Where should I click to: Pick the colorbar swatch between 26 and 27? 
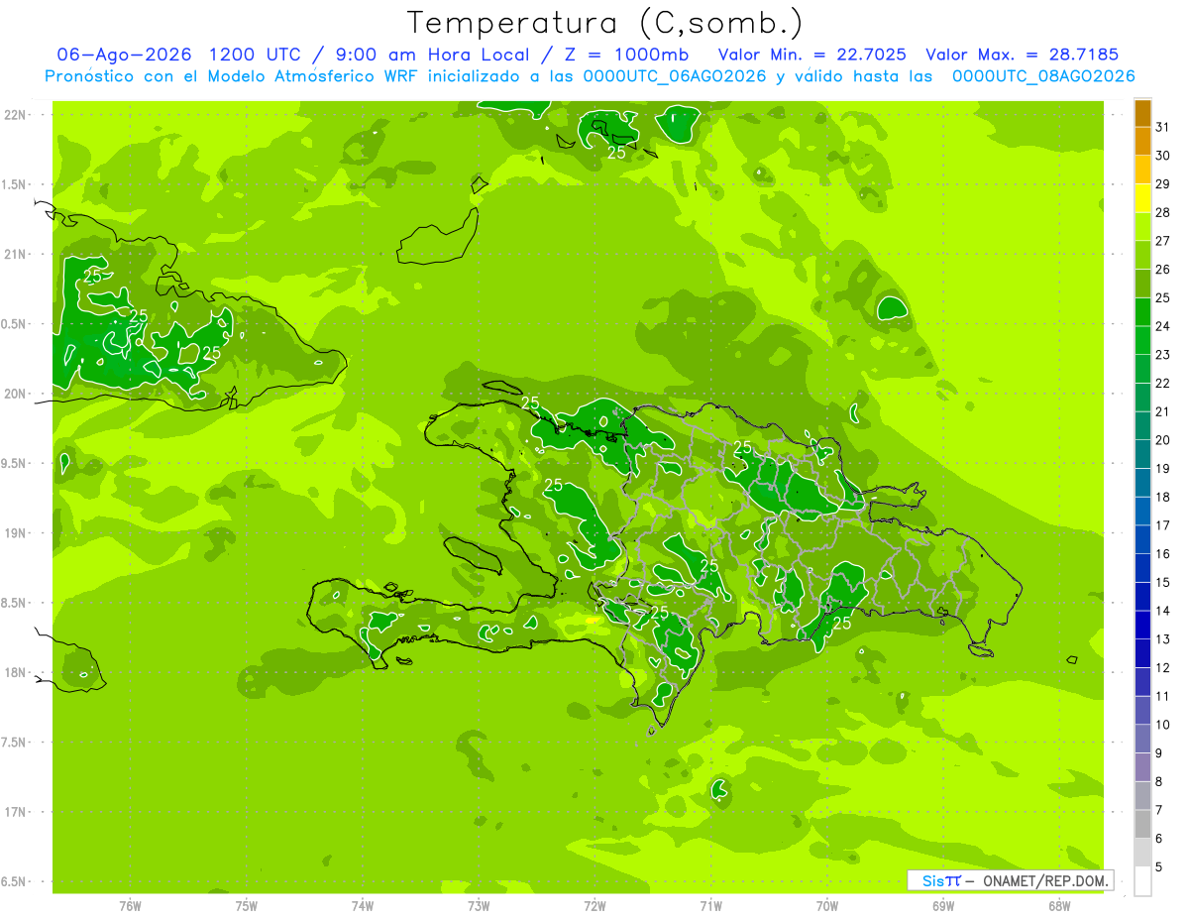point(1142,256)
